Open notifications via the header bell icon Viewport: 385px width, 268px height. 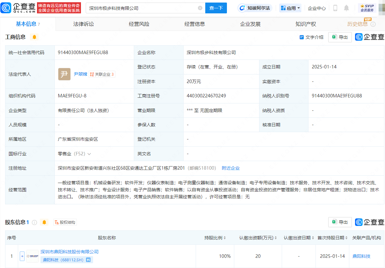[346, 8]
